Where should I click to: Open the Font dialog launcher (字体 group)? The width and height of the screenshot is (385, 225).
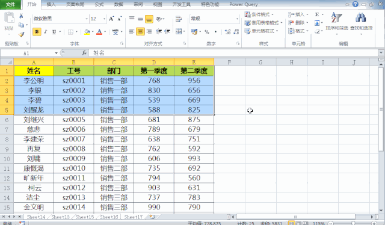pyautogui.click(x=122, y=43)
